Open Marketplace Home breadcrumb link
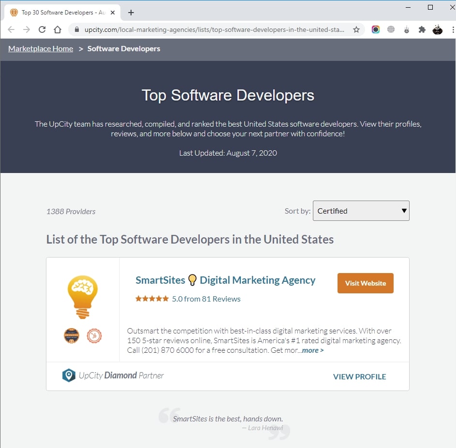Viewport: 456px width, 448px height. click(41, 48)
